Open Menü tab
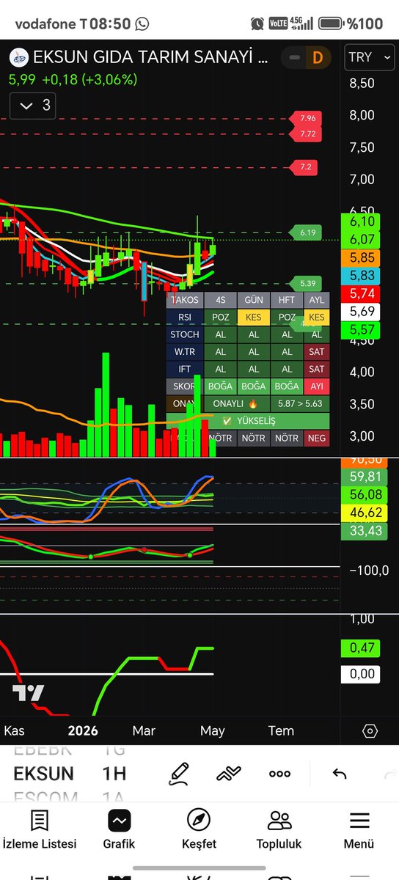This screenshot has width=399, height=880. pos(359,830)
